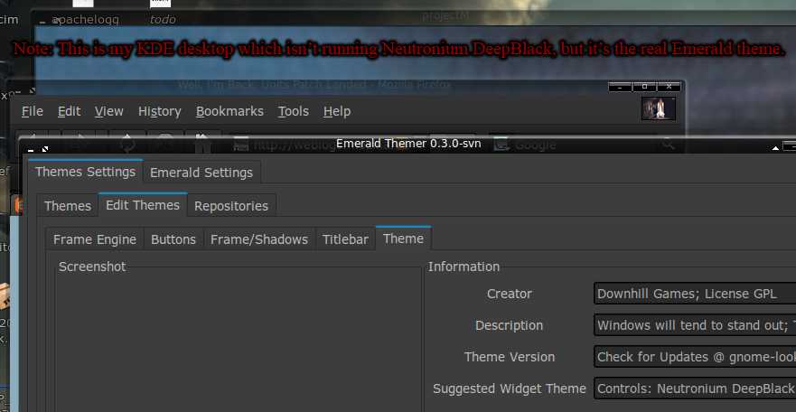Minimize the Mozilla Firefox window
The width and height of the screenshot is (796, 412).
620,87
